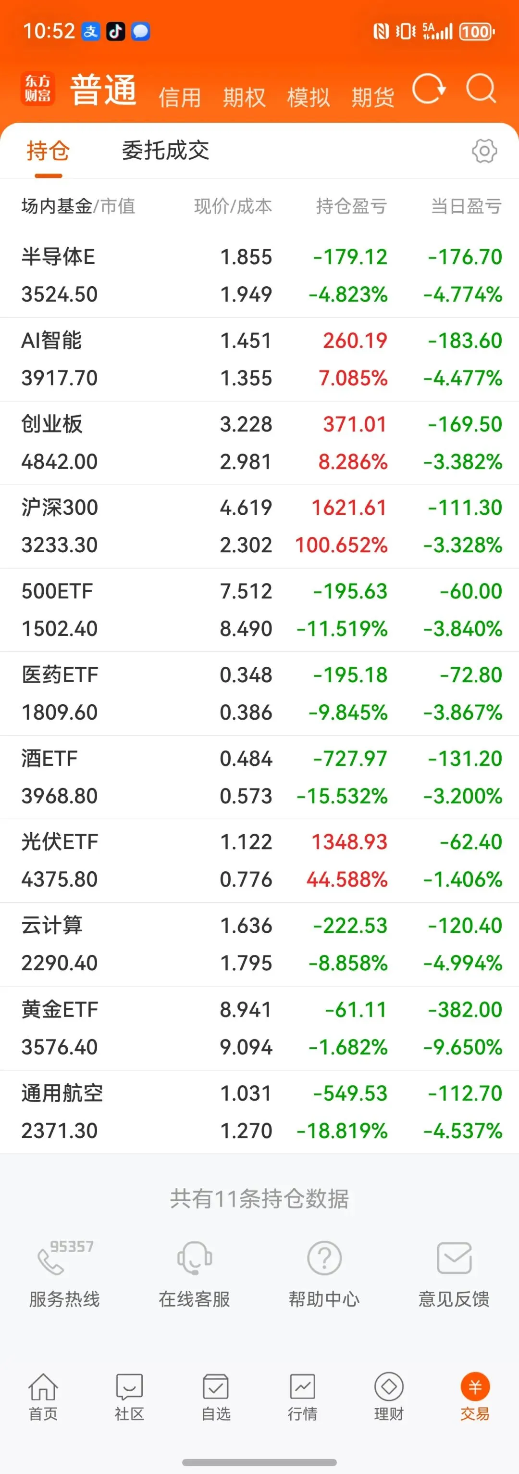Go to 首页 home icon
Image resolution: width=519 pixels, height=1474 pixels.
(x=43, y=1386)
